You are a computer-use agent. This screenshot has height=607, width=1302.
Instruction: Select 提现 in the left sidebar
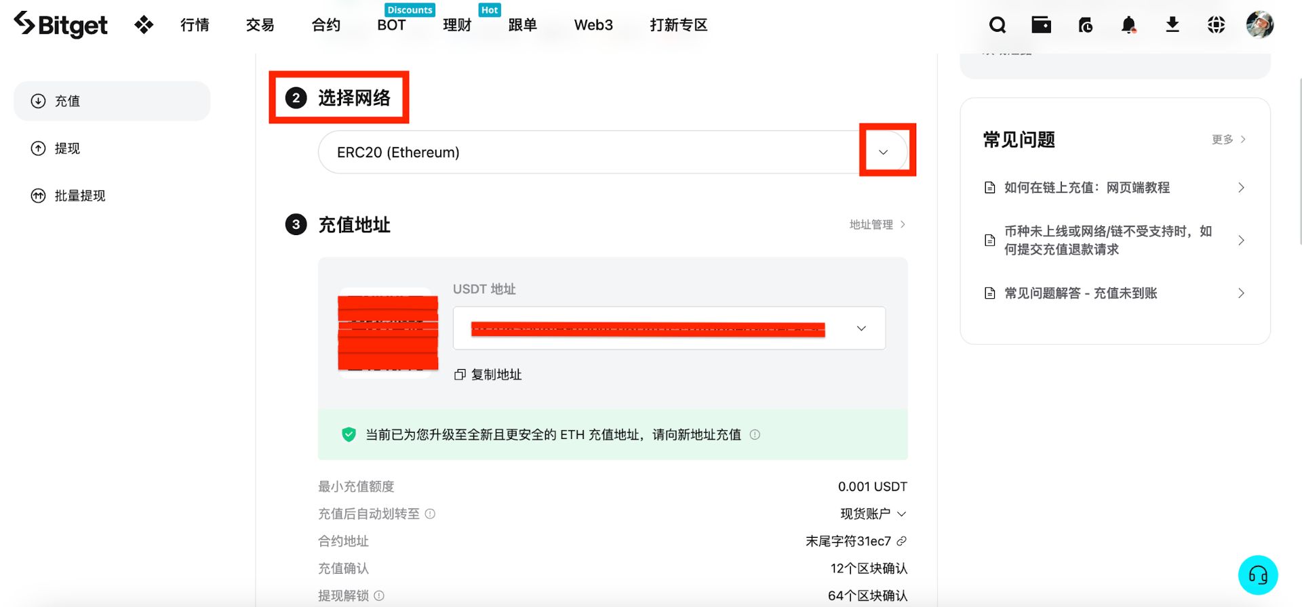coord(112,148)
